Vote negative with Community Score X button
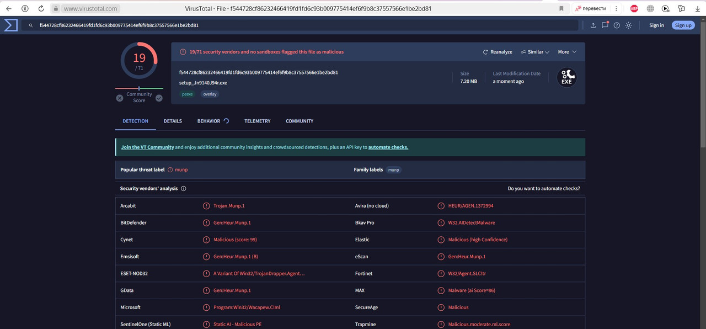706x329 pixels. pyautogui.click(x=120, y=98)
